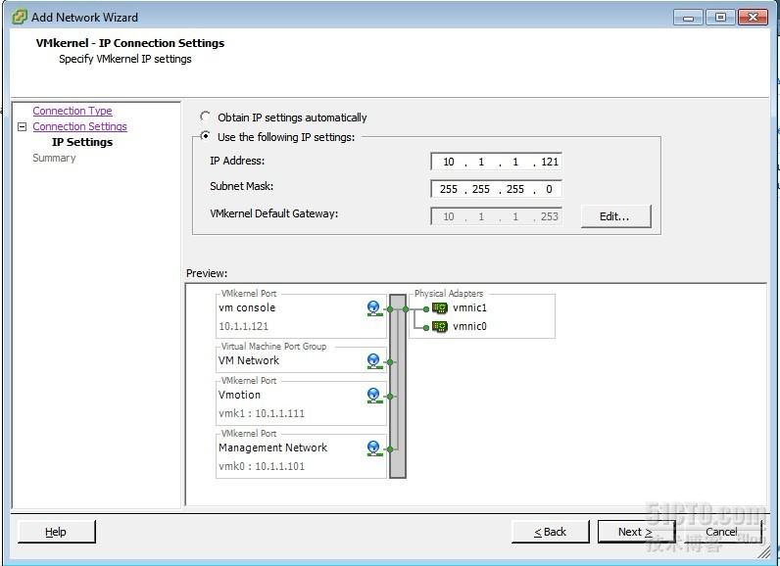
Task: Click the Vmotion port label
Action: [239, 395]
